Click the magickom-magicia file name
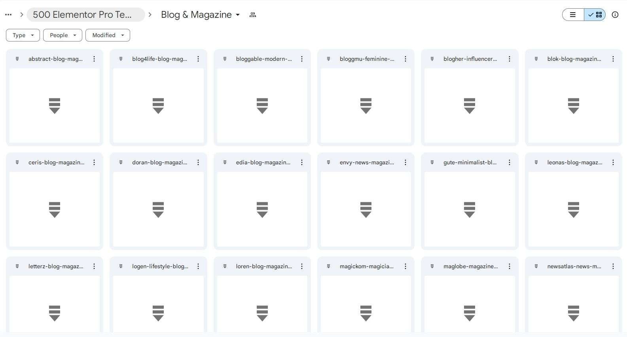This screenshot has width=627, height=337. coord(367,266)
